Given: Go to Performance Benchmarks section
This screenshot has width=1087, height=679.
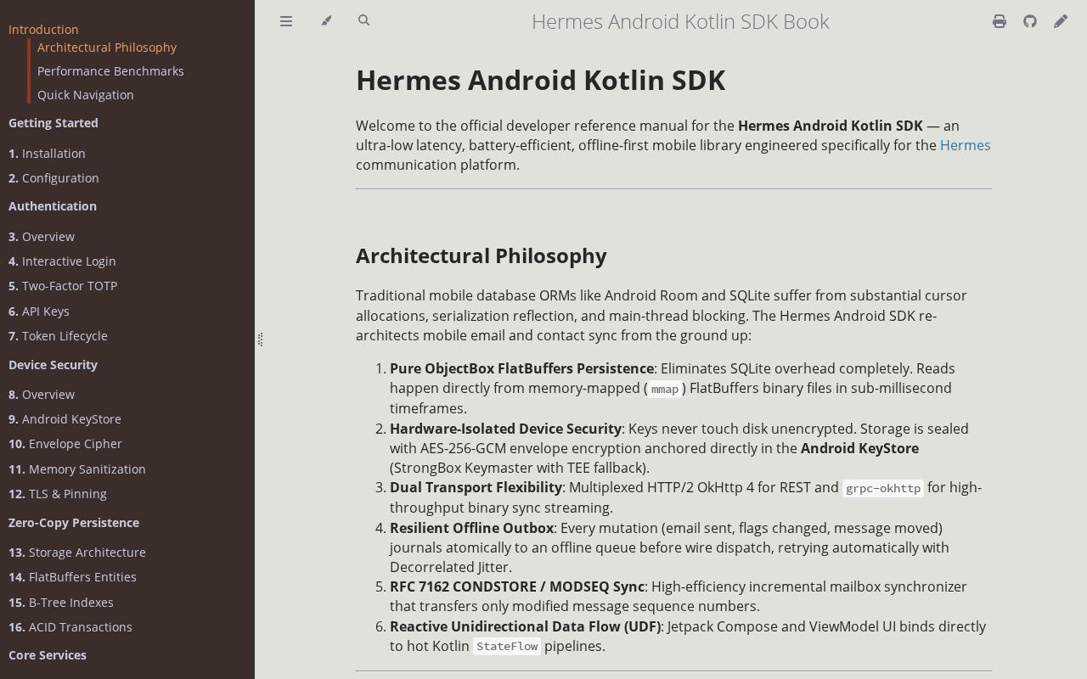Looking at the screenshot, I should point(110,71).
